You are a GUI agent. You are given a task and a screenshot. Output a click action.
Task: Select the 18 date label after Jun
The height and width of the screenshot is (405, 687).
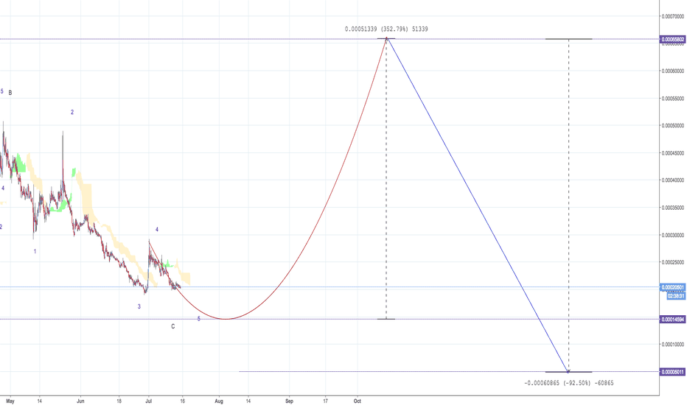tap(119, 401)
